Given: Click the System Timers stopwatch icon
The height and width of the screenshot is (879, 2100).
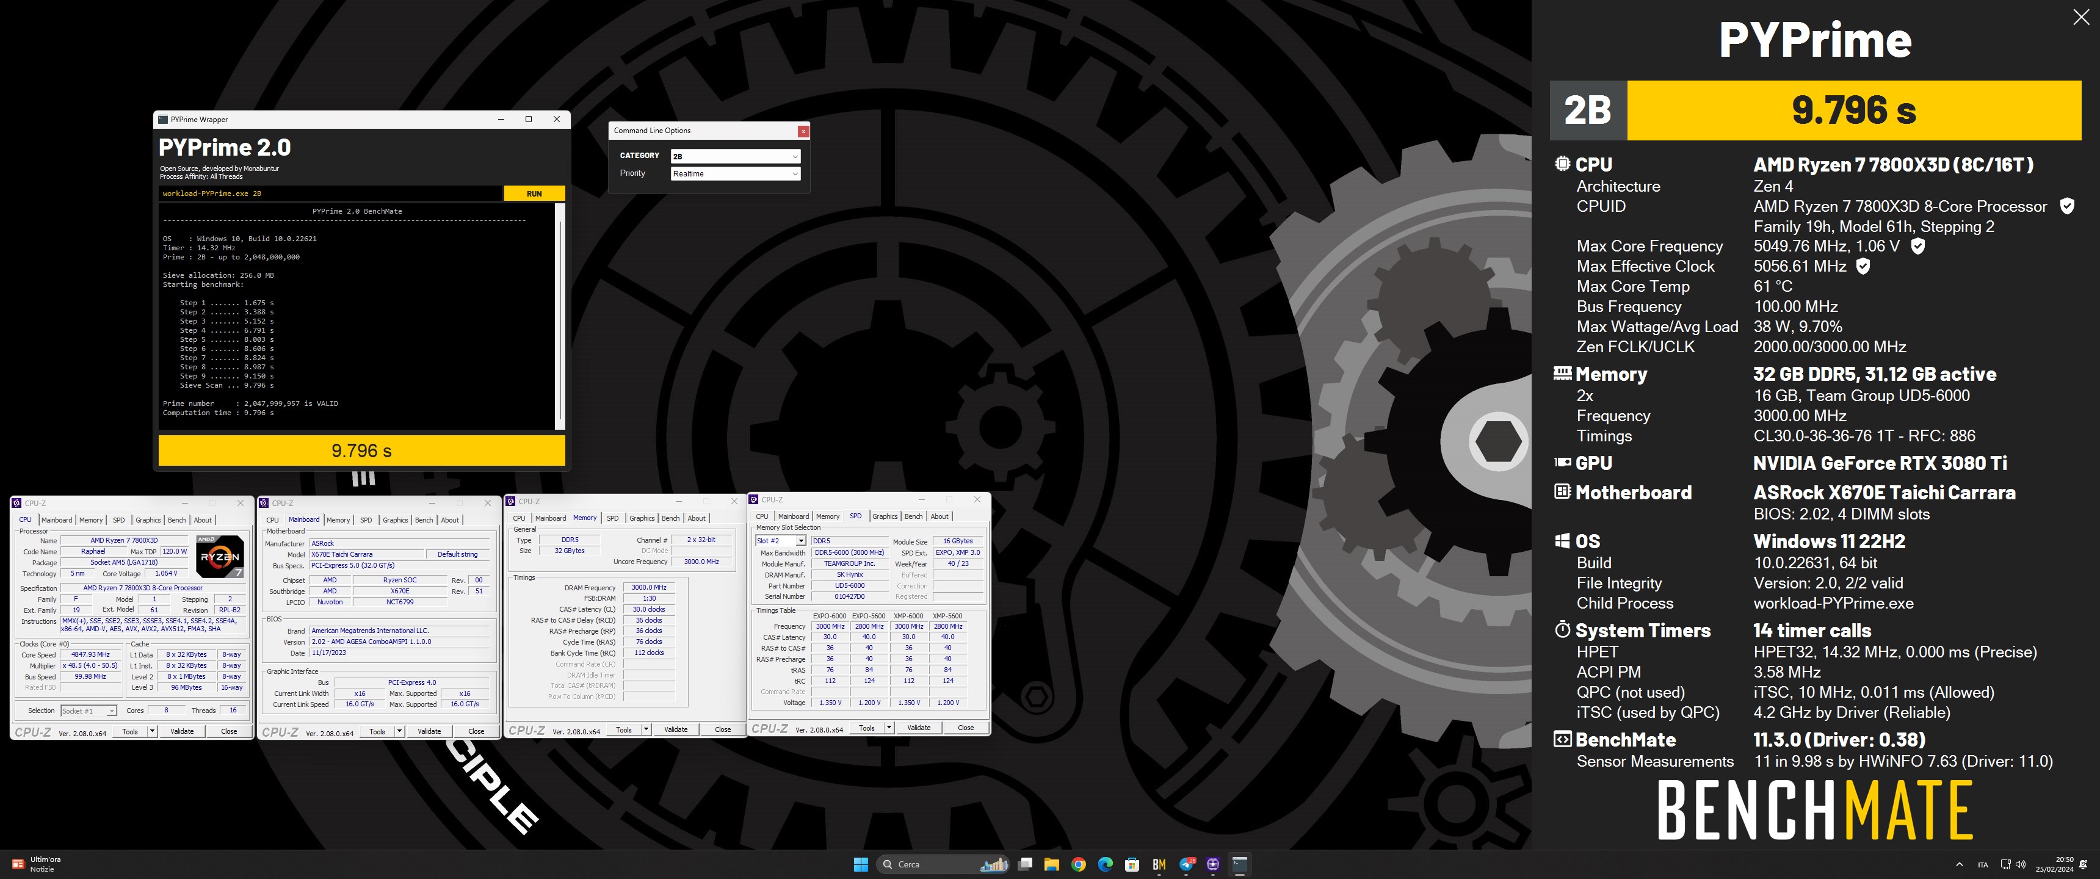Looking at the screenshot, I should coord(1562,629).
